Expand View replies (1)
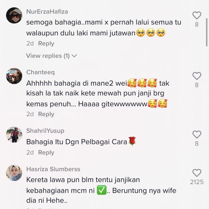Image resolution: width=209 pixels, height=209 pixels. (51, 56)
